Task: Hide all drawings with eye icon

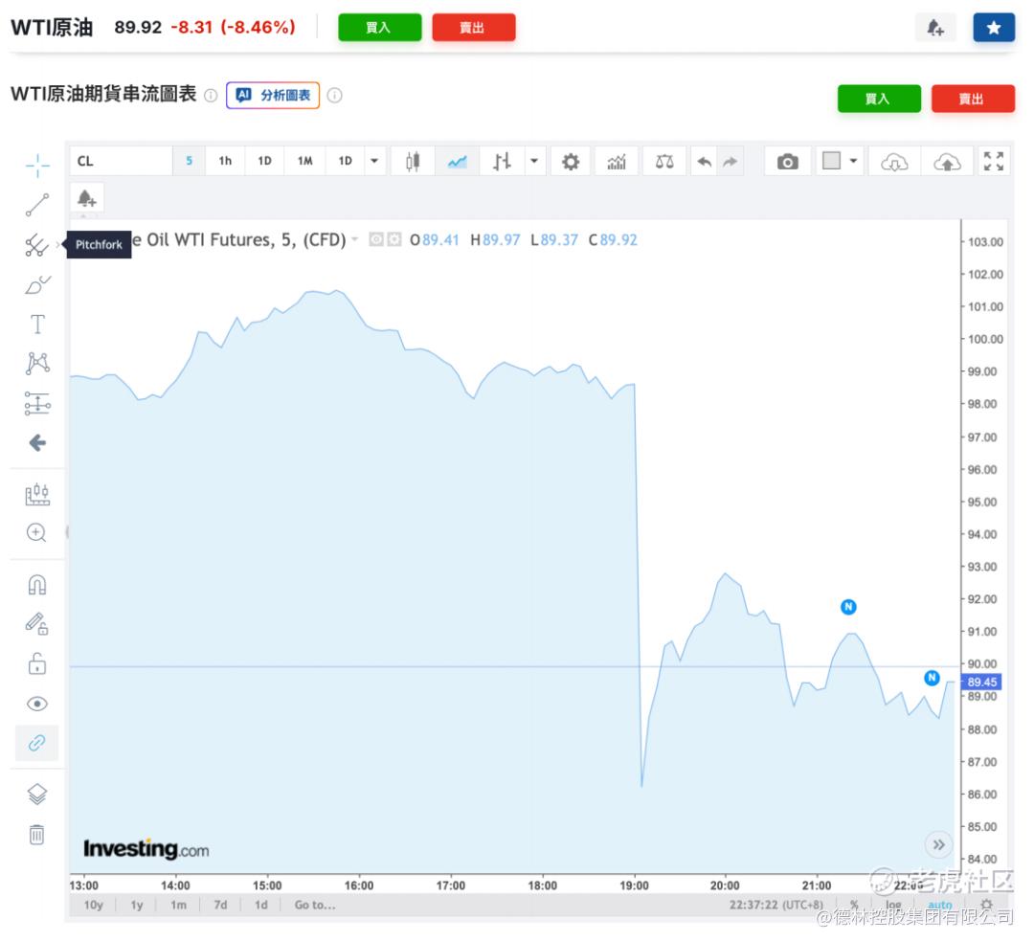Action: [37, 704]
